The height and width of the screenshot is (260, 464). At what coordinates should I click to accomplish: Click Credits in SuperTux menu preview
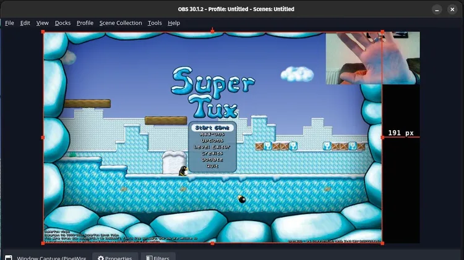point(212,153)
